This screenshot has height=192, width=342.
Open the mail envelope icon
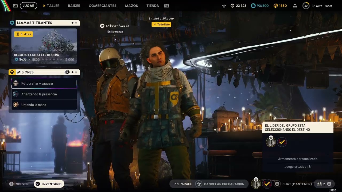click(295, 6)
